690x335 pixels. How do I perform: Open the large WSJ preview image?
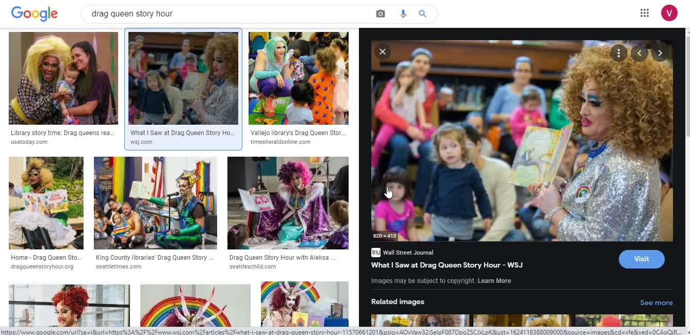522,141
